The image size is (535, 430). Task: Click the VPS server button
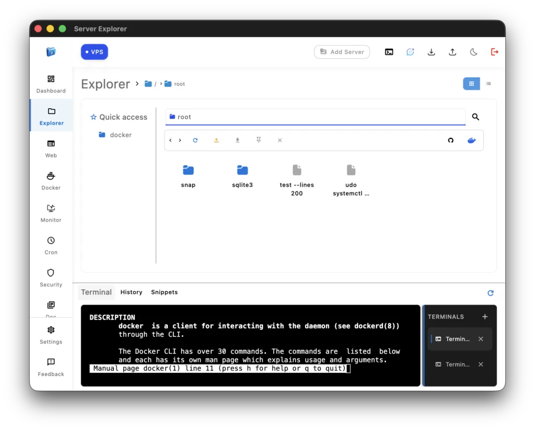tap(94, 52)
